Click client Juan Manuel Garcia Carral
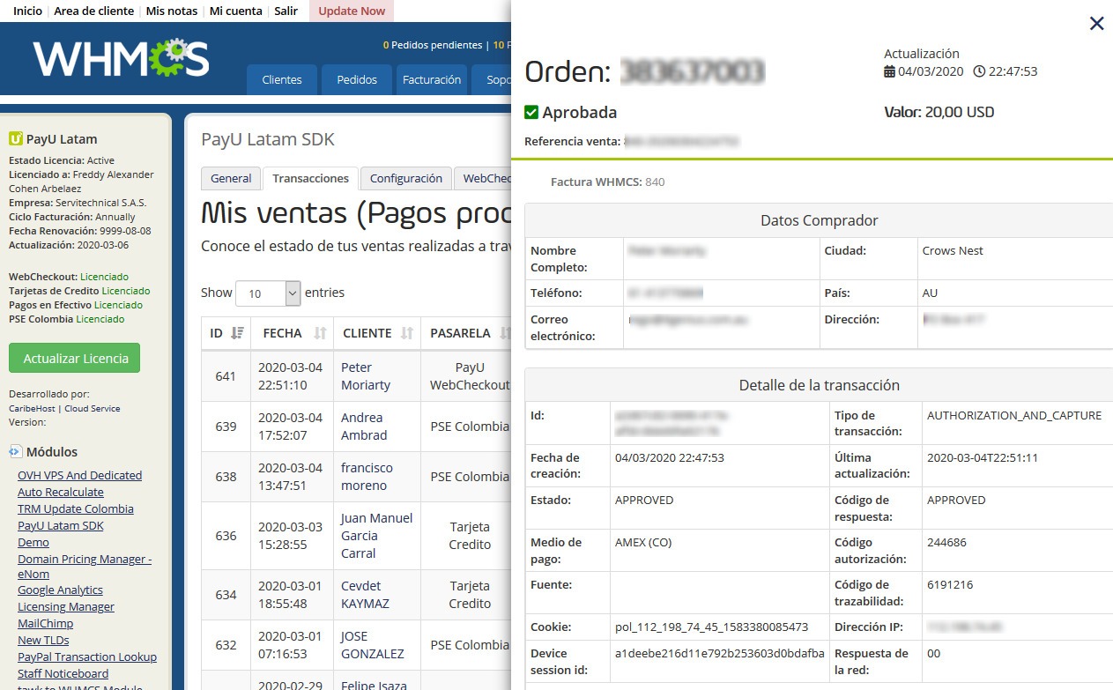The width and height of the screenshot is (1113, 690). (376, 536)
